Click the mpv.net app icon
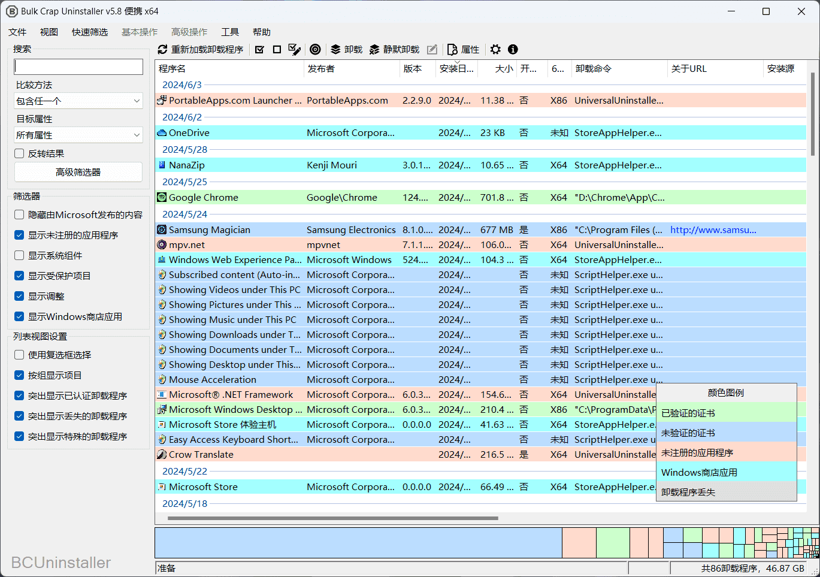 [x=162, y=244]
